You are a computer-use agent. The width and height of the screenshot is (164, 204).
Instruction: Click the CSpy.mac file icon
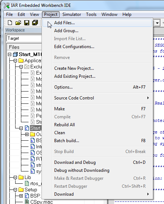[x=27, y=202]
